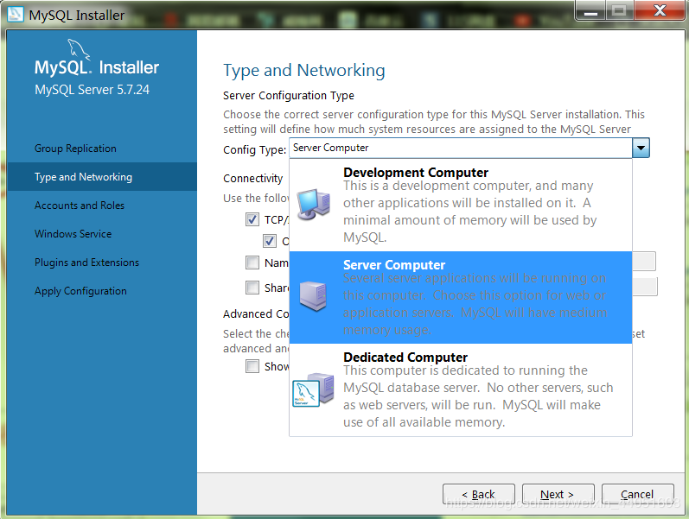689x519 pixels.
Task: Click the Cancel button
Action: click(638, 495)
